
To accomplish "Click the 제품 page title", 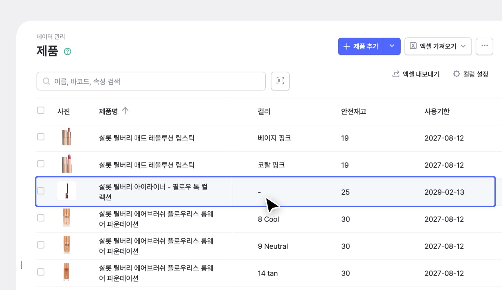I will (47, 51).
